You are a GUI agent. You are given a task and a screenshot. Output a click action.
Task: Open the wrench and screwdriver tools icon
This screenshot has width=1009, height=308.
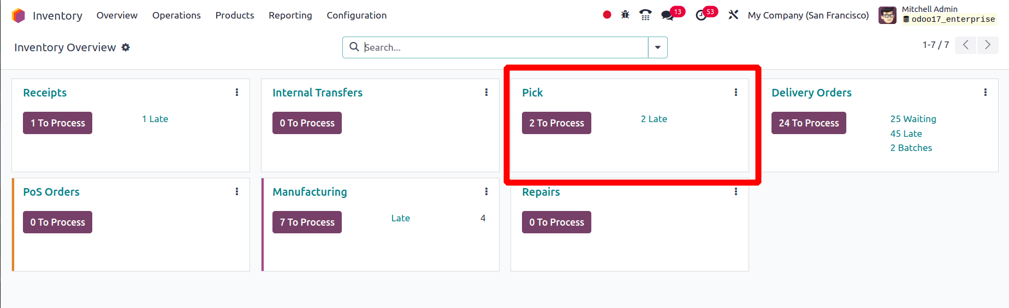(x=733, y=15)
